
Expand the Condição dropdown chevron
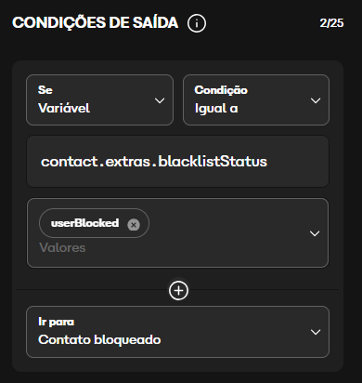pos(316,100)
